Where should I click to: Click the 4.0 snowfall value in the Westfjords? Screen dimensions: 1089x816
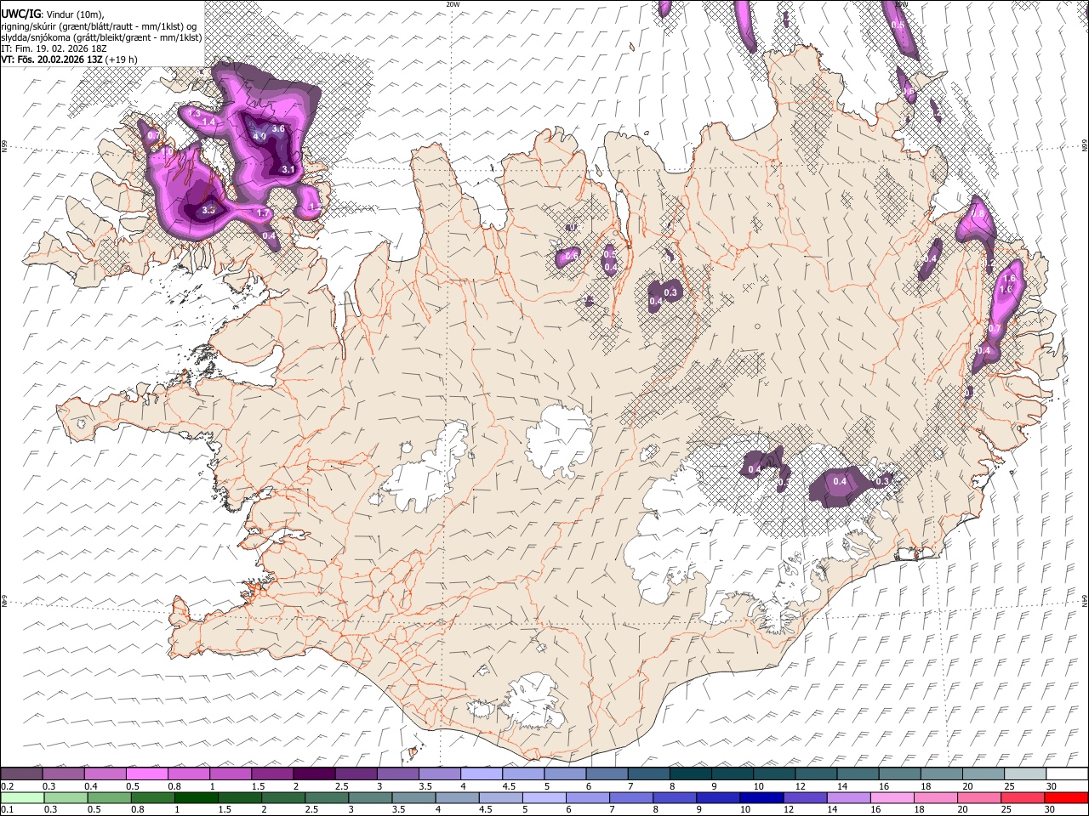coord(259,136)
